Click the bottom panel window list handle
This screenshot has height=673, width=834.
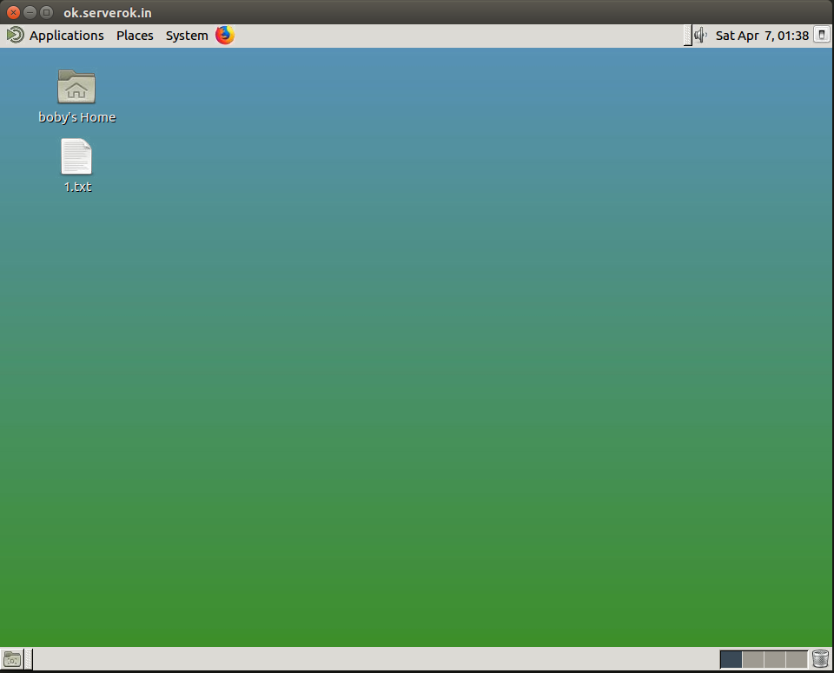[x=28, y=659]
